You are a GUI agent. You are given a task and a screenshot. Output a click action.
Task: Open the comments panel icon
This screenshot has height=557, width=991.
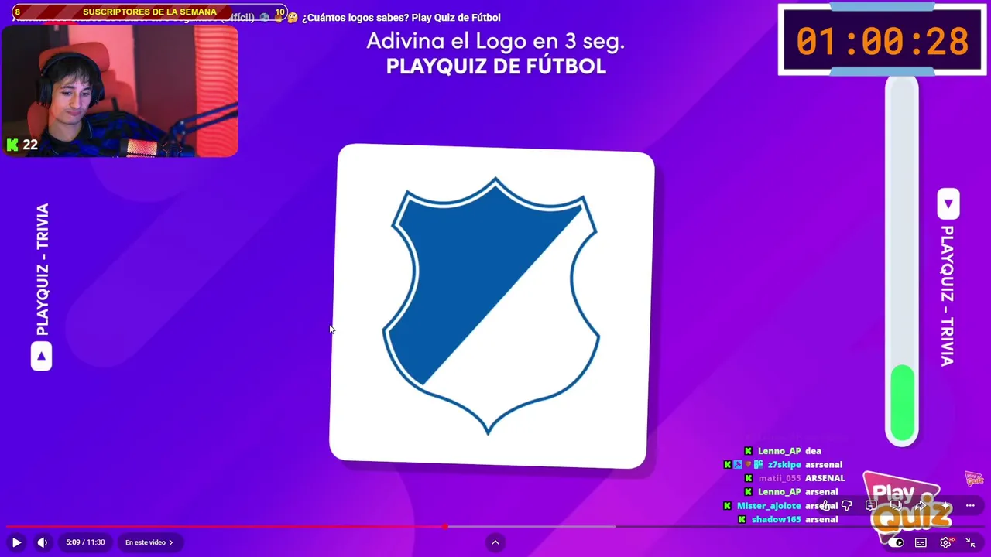(896, 506)
